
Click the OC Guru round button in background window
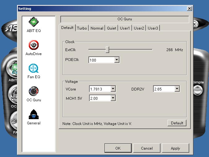13,94
